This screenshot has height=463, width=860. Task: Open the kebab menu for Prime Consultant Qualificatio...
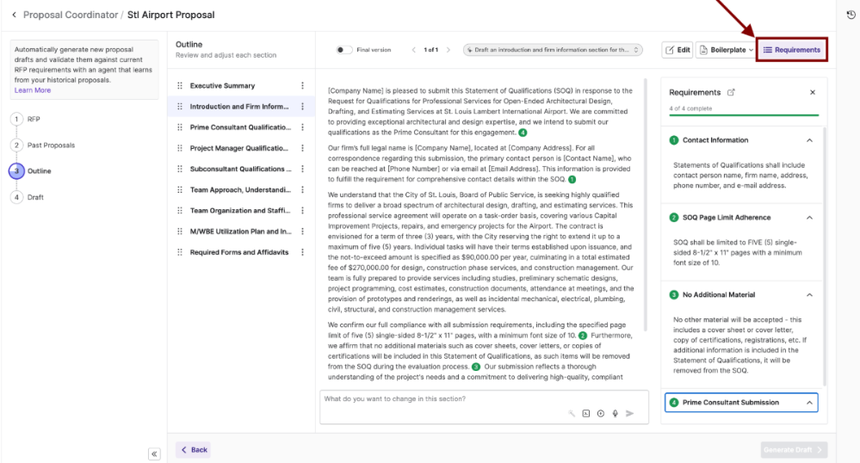[302, 127]
